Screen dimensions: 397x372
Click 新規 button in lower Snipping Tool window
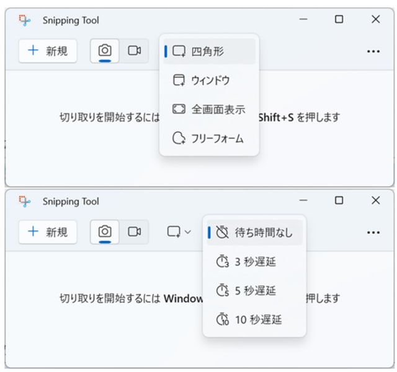tap(48, 232)
